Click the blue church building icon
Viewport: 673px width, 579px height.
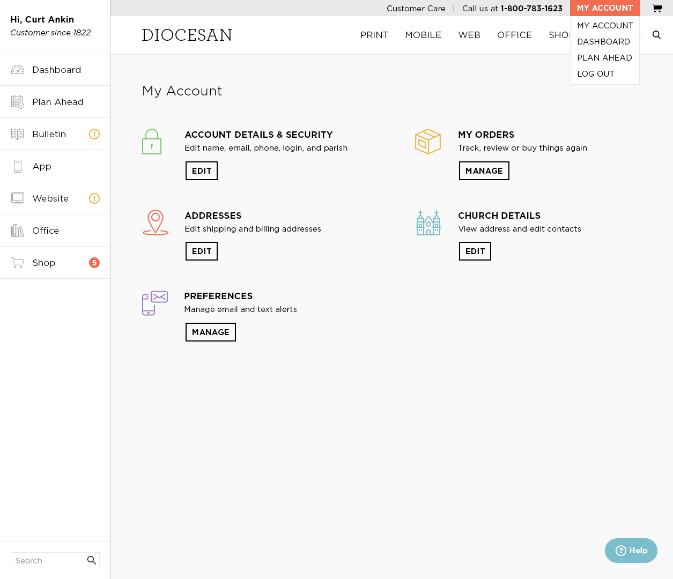pyautogui.click(x=428, y=222)
